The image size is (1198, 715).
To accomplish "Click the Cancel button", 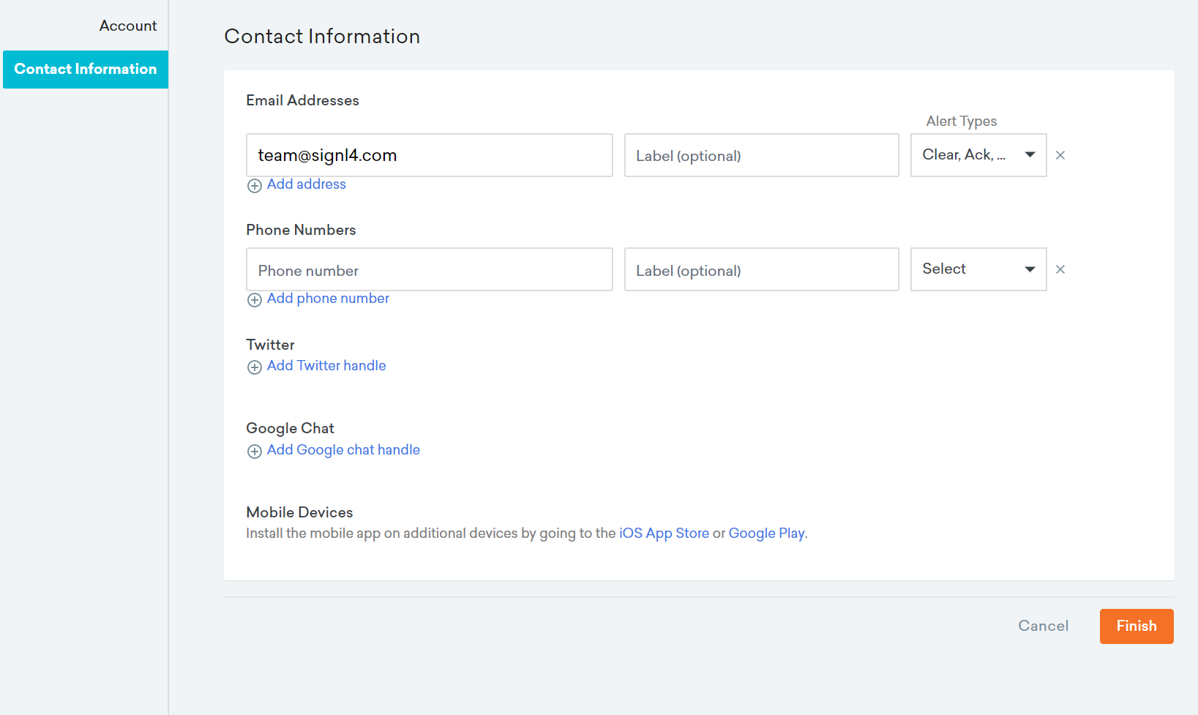I will point(1044,626).
